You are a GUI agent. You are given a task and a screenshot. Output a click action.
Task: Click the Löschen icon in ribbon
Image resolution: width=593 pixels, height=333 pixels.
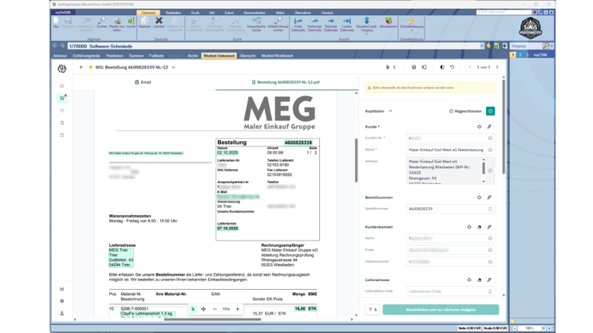(x=159, y=22)
